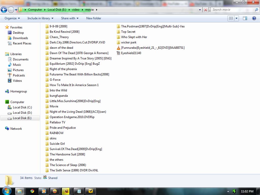Image resolution: width=260 pixels, height=195 pixels.
Task: Open the recent pages dropdown arrow
Action: pos(16,10)
